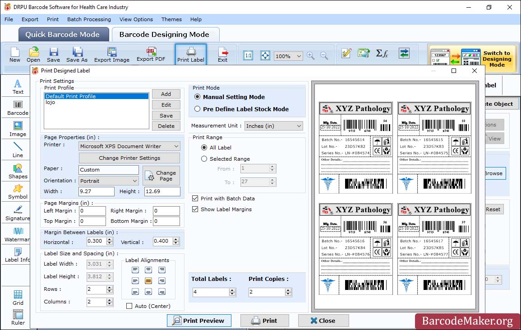
Task: Select Manual Setting Mode radio button
Action: pos(198,97)
